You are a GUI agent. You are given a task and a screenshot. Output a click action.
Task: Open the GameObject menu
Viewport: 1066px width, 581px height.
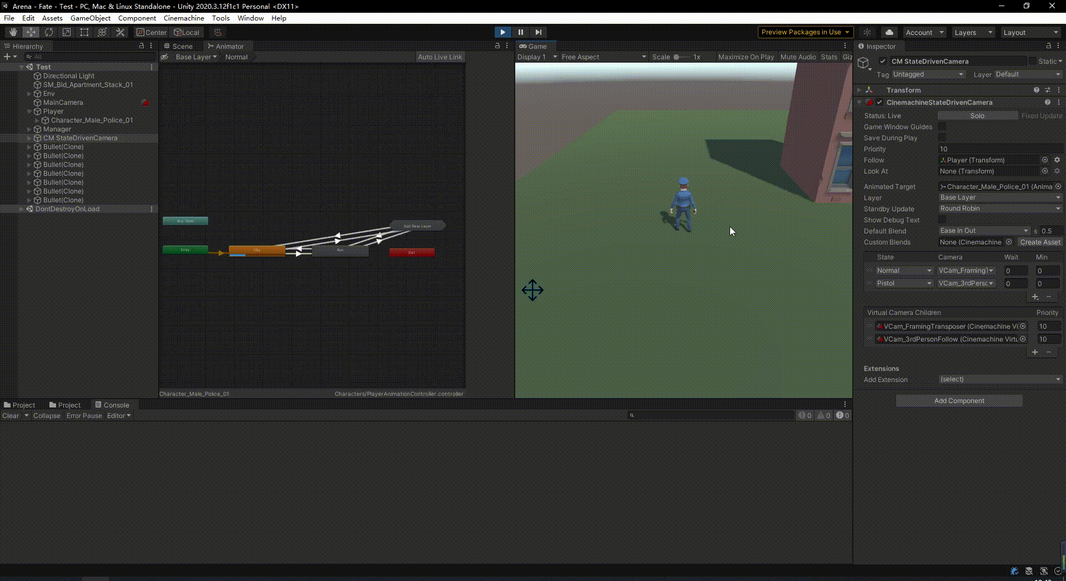click(x=90, y=18)
